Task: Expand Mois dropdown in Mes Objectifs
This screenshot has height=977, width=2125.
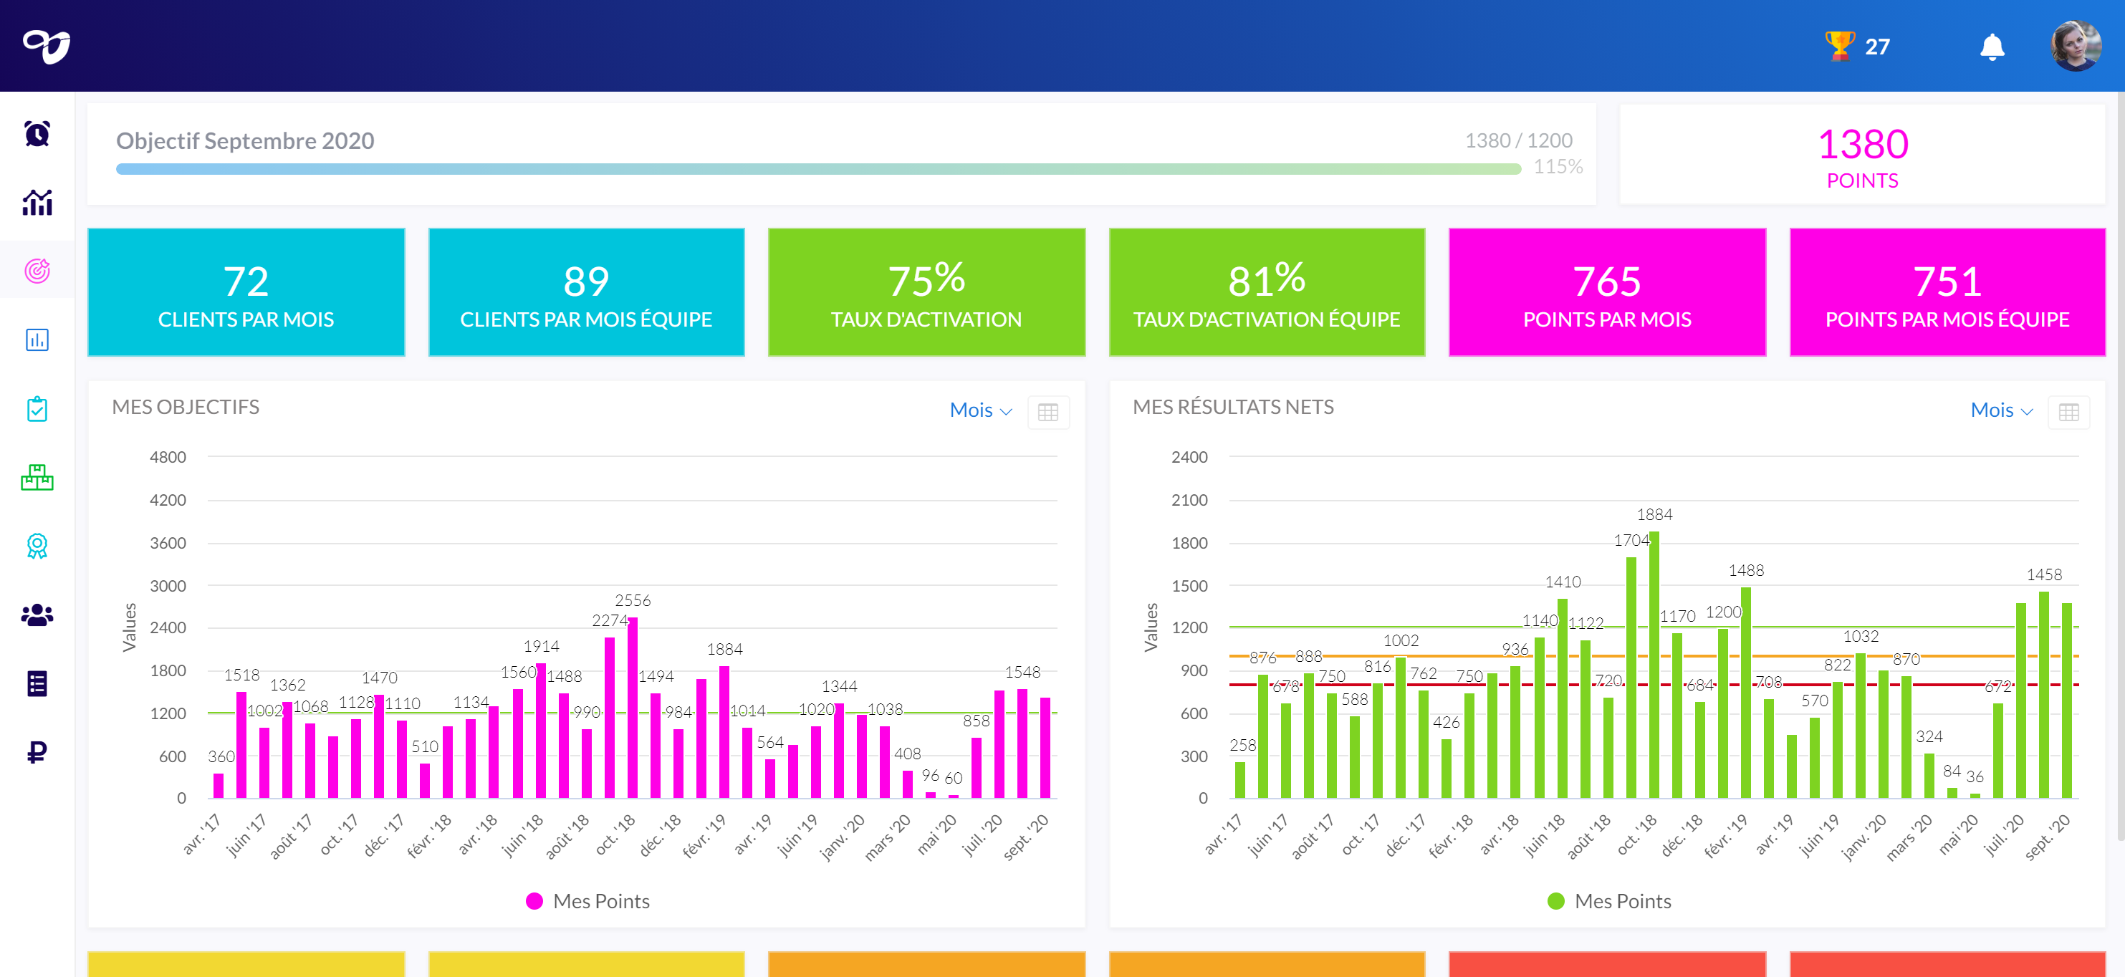Action: 980,410
